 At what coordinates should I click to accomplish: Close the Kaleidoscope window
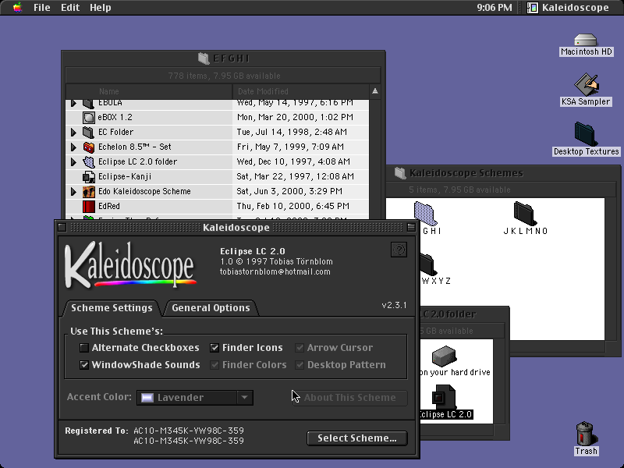point(62,227)
